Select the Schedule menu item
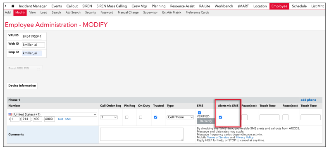Viewport: 329px width, 152px height. pyautogui.click(x=299, y=6)
